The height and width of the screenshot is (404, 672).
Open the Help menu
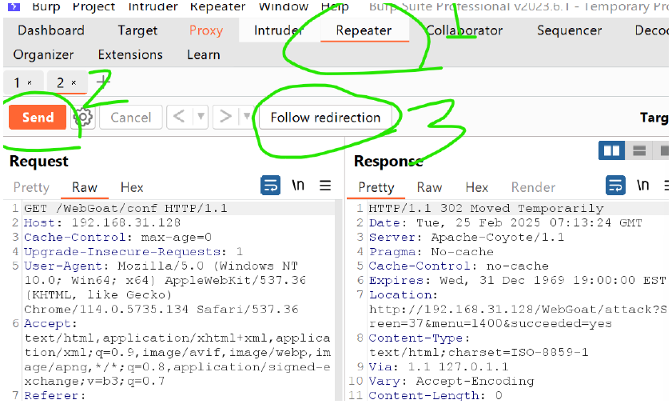[335, 6]
